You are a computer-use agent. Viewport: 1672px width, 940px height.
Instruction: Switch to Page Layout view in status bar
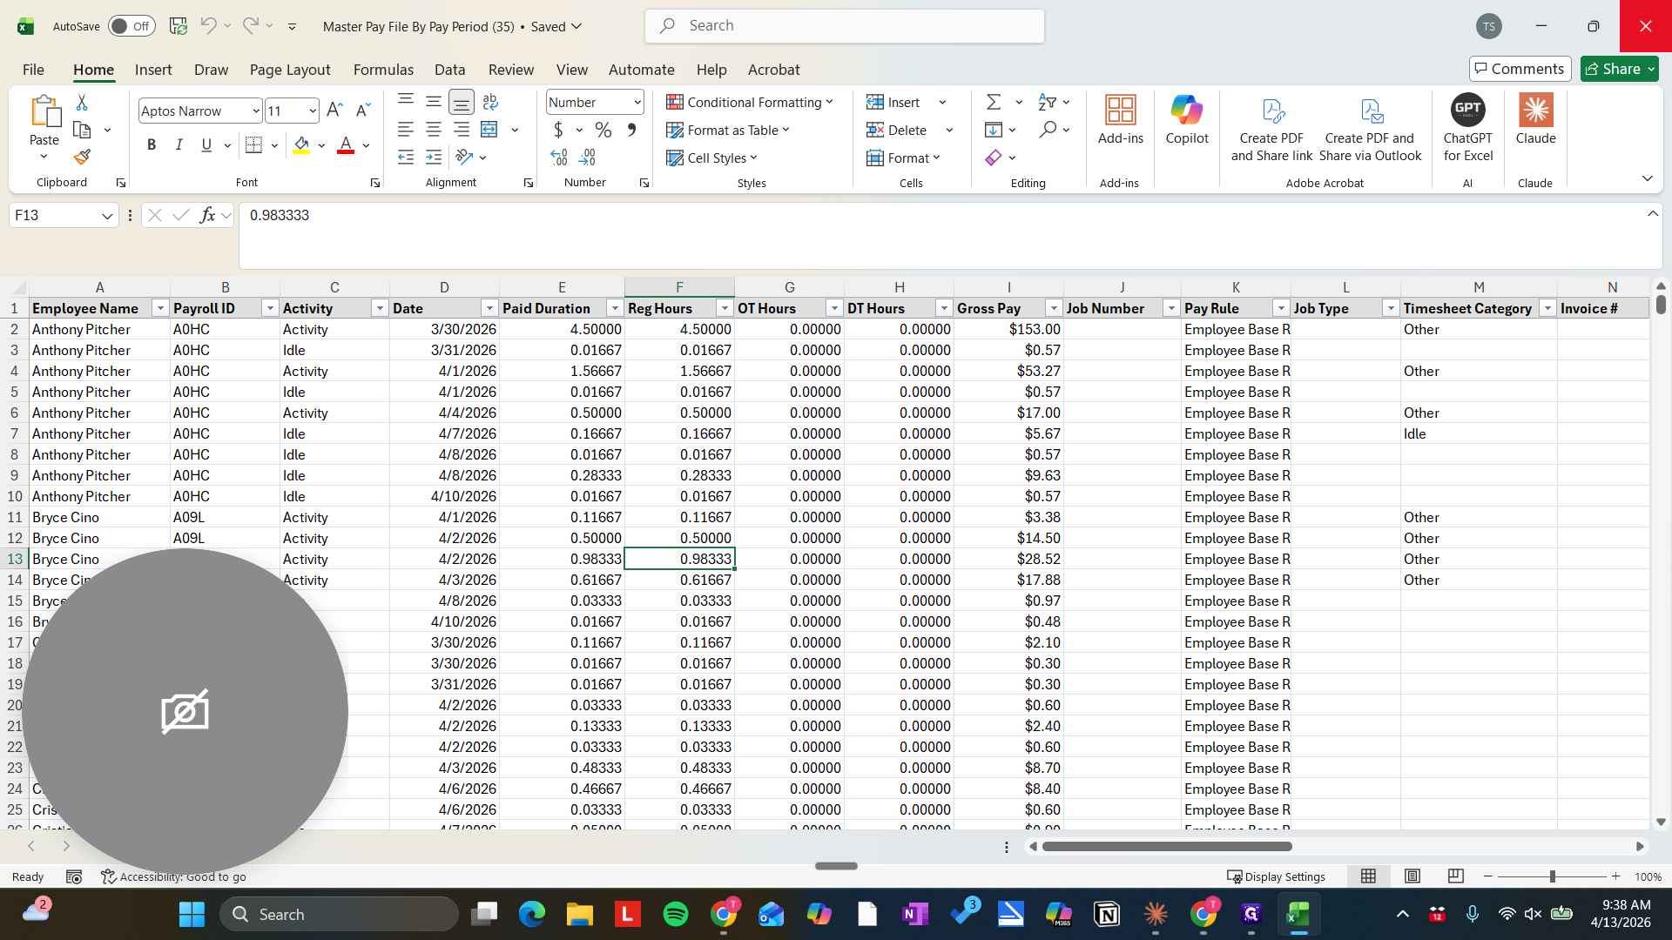(1412, 876)
